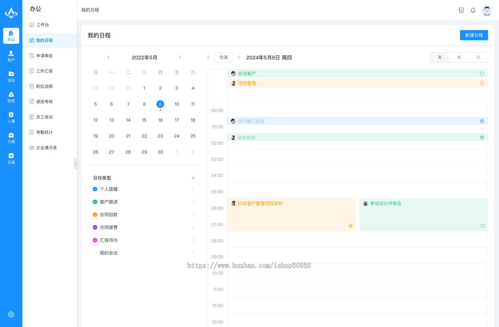Open the 约谈客户整理项目资料 event

click(x=291, y=215)
